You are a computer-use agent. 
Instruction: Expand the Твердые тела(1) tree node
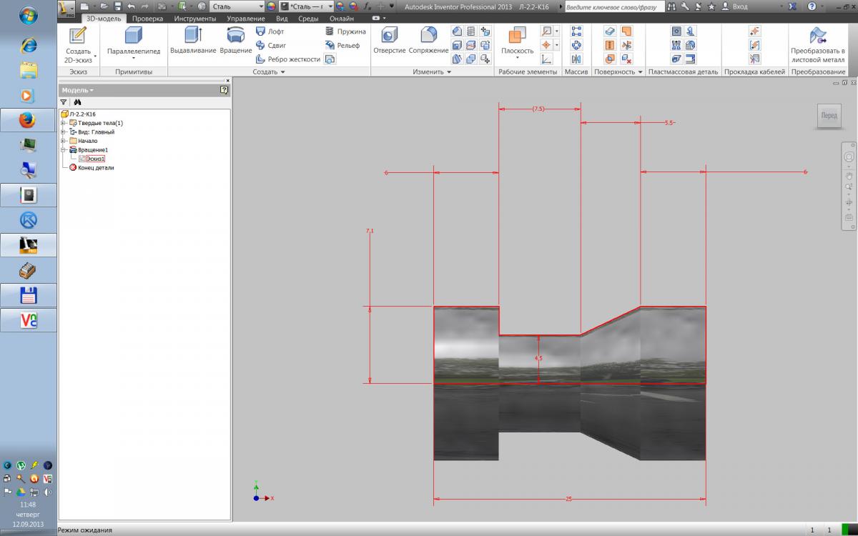(x=64, y=123)
